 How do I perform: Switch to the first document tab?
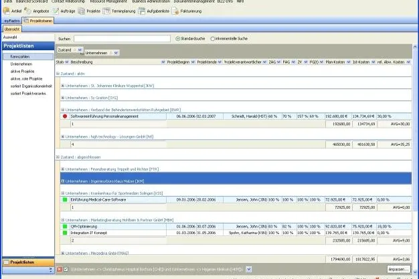point(12,21)
